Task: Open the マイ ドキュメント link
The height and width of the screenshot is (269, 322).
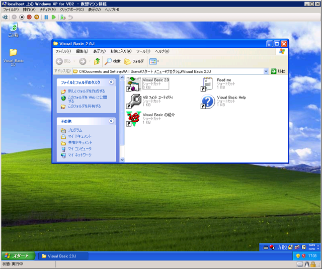Action: click(x=79, y=136)
